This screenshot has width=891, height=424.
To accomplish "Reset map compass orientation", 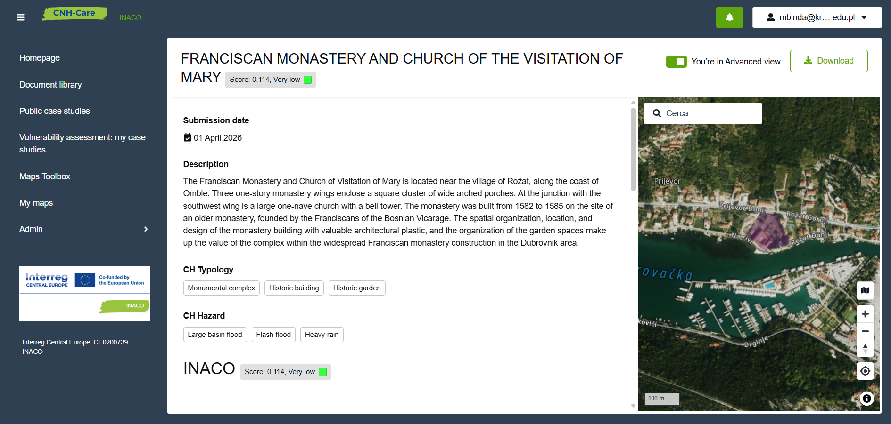I will 865,348.
